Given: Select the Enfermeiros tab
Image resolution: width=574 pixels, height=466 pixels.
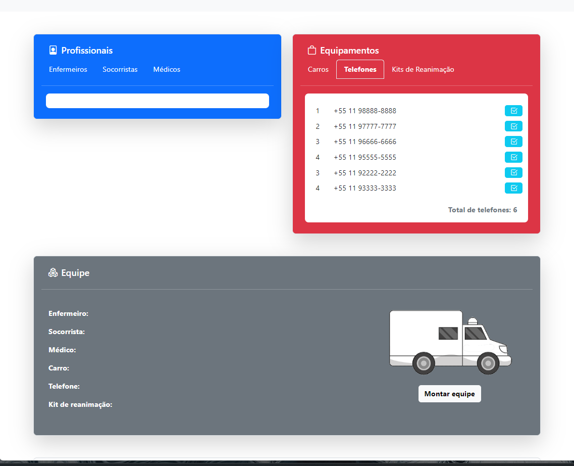Looking at the screenshot, I should [68, 69].
